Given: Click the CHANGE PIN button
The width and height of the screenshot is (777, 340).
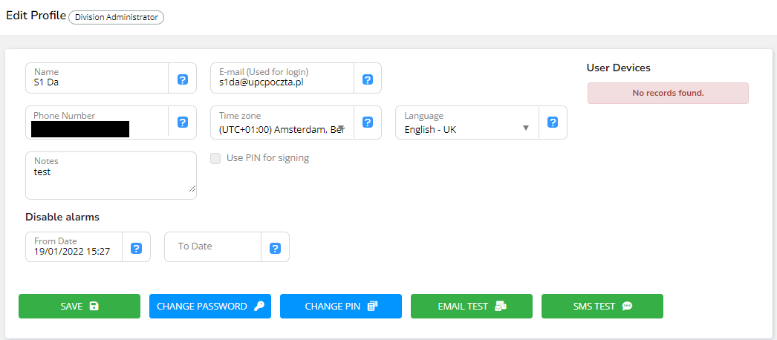Looking at the screenshot, I should point(341,306).
